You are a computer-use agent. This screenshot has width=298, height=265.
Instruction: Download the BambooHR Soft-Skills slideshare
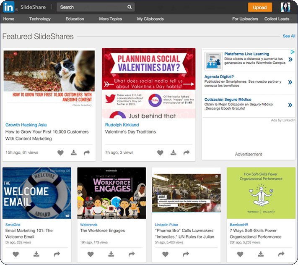tap(261, 254)
